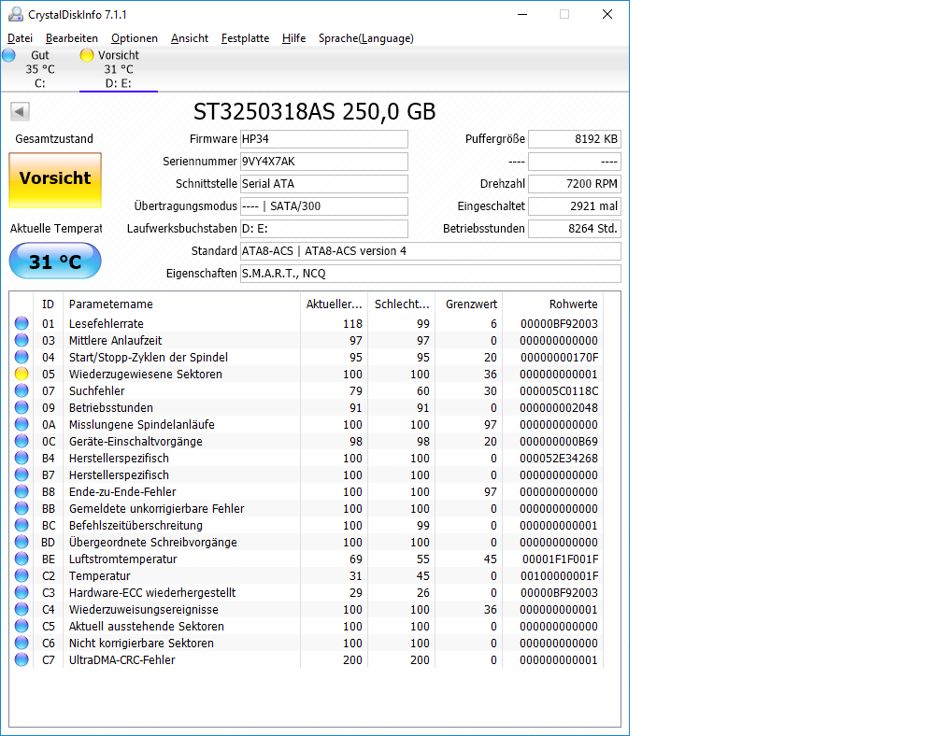
Task: Click the status icon for Suchfehler row
Action: (x=21, y=390)
